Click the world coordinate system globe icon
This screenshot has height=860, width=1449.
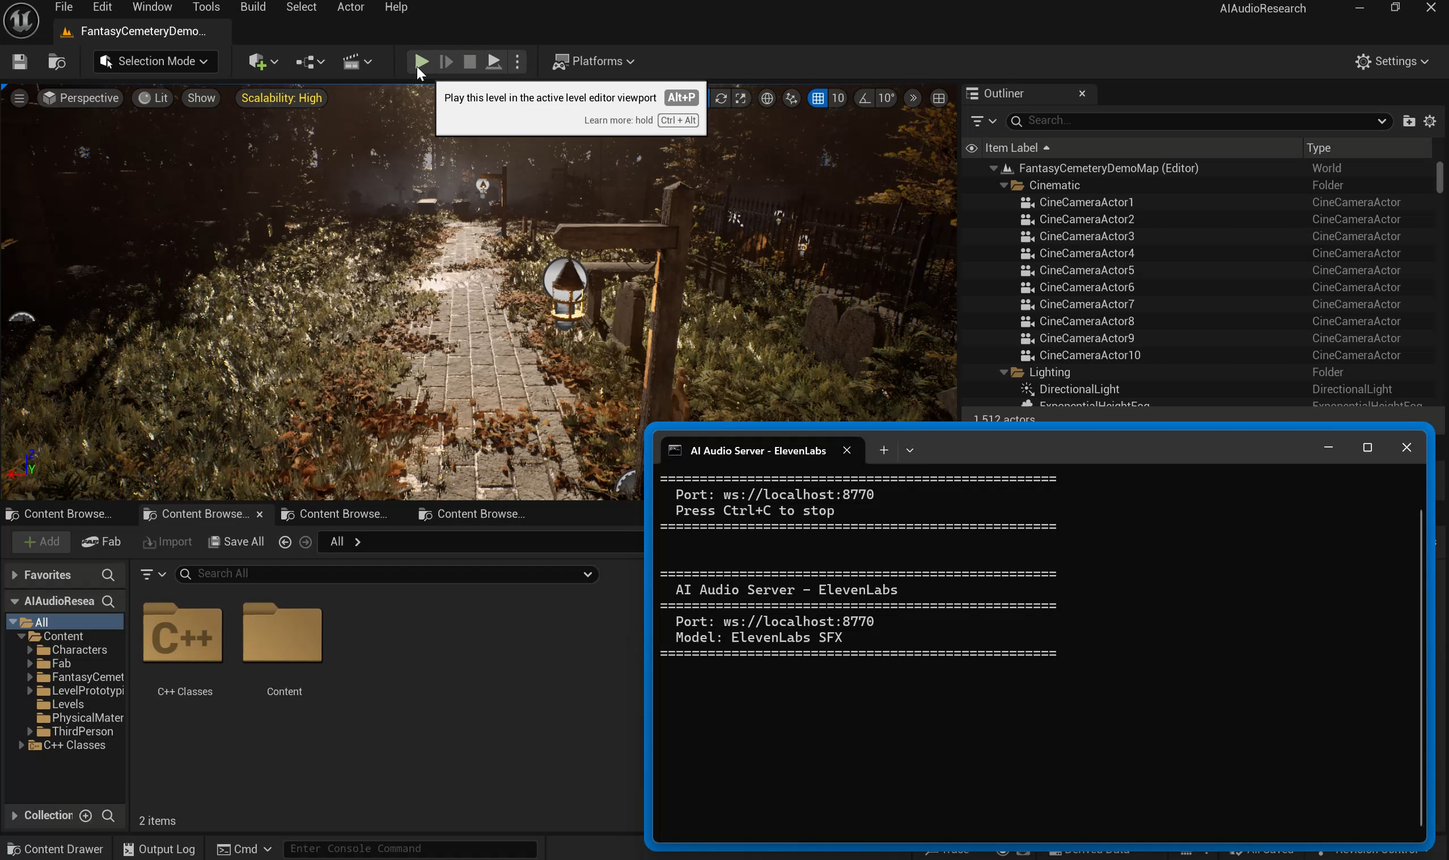click(767, 99)
